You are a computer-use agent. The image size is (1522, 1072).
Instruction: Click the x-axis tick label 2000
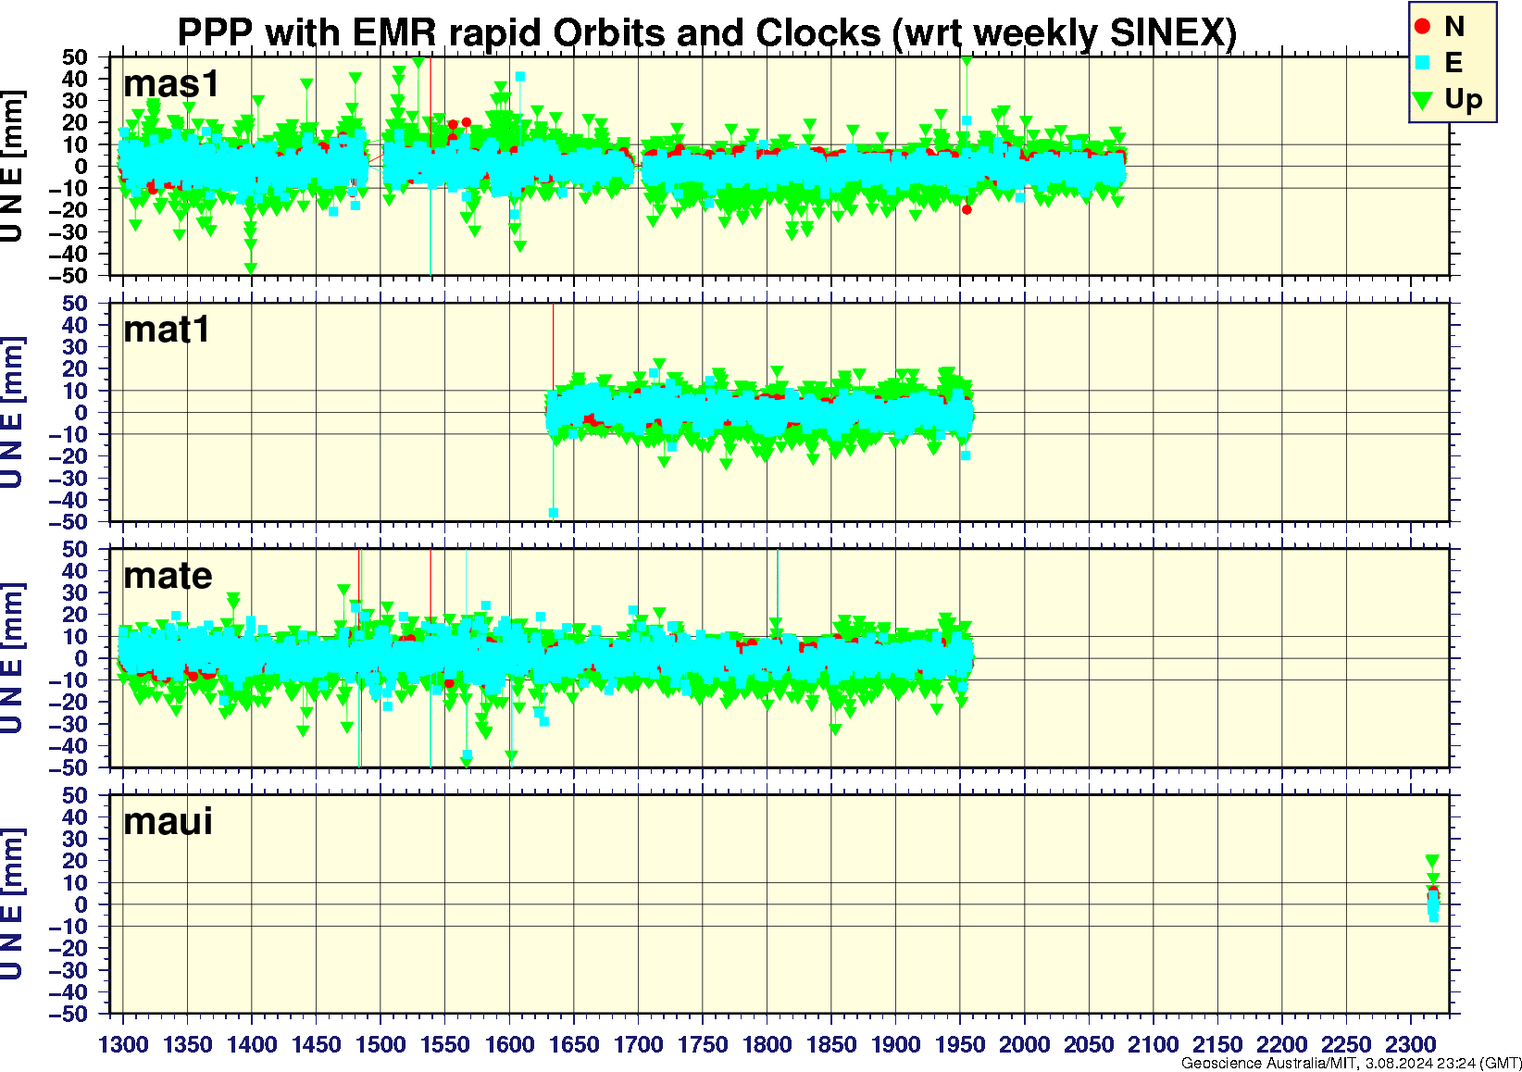coord(1024,1044)
